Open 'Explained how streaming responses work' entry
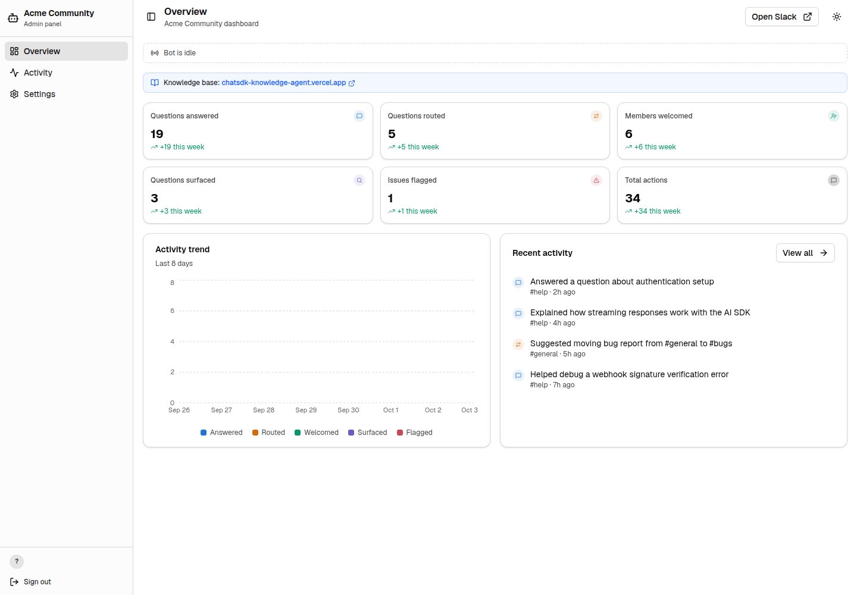 (x=640, y=312)
